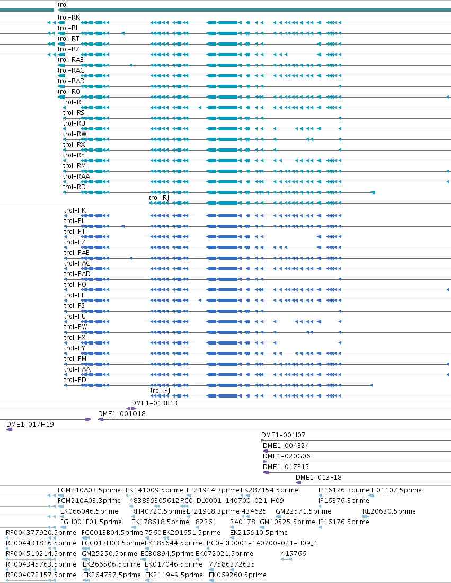Open the RC0-DL0001-140700-021-H09_1 label
The width and height of the screenshot is (451, 583).
click(262, 543)
